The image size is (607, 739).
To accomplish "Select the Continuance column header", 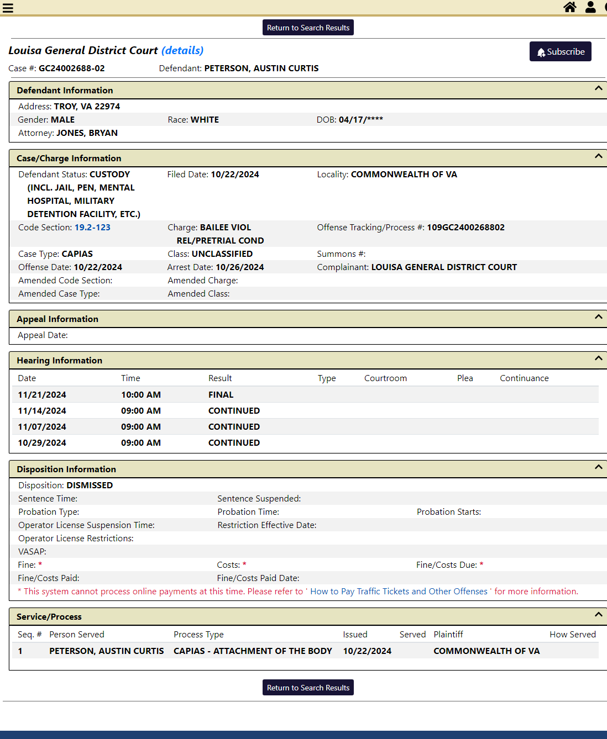I will [524, 378].
